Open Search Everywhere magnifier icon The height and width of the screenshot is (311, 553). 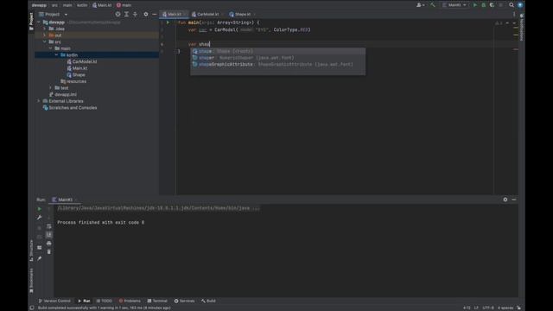point(512,5)
